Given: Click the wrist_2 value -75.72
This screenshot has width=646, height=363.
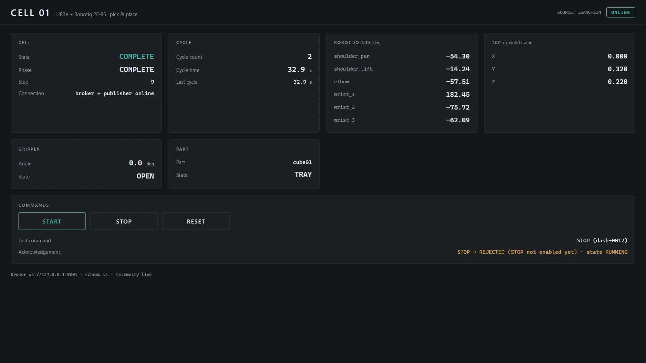Looking at the screenshot, I should point(458,107).
